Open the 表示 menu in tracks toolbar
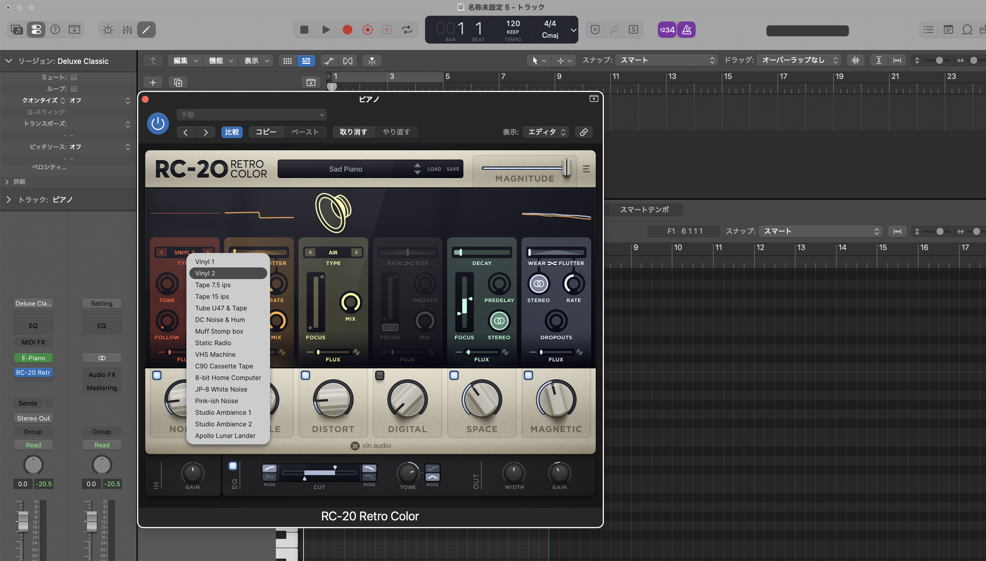The height and width of the screenshot is (561, 986). [x=256, y=61]
